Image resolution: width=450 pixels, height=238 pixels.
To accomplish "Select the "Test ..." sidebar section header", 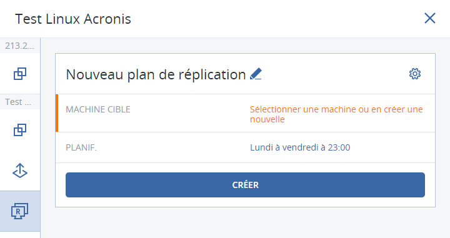I will [x=20, y=102].
